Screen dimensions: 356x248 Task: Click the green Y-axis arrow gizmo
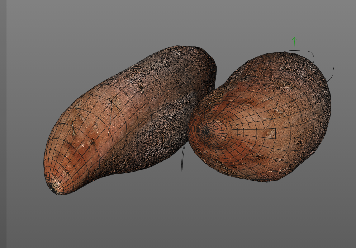pyautogui.click(x=294, y=45)
